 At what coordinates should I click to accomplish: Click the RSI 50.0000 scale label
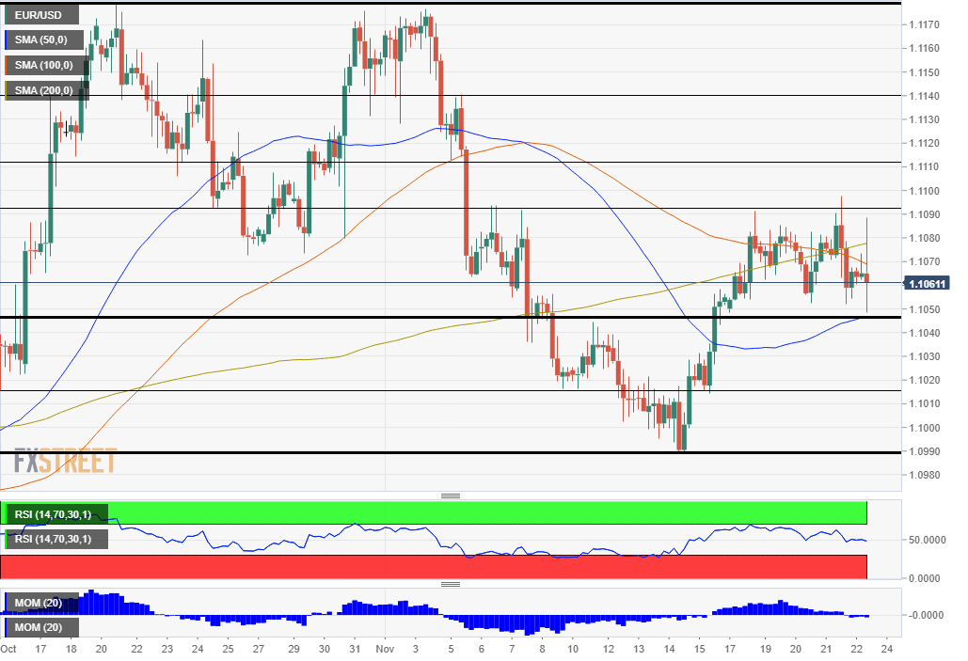tap(922, 541)
